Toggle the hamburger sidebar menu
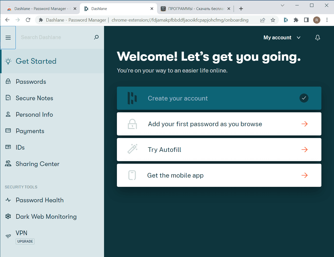This screenshot has width=334, height=257. (x=8, y=38)
